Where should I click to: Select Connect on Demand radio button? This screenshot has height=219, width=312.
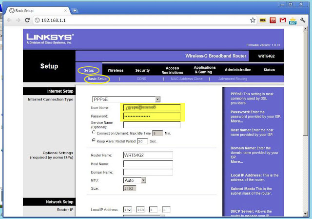pyautogui.click(x=94, y=132)
